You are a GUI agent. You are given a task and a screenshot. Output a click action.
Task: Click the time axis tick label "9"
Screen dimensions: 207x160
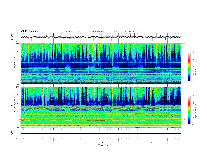167,142
